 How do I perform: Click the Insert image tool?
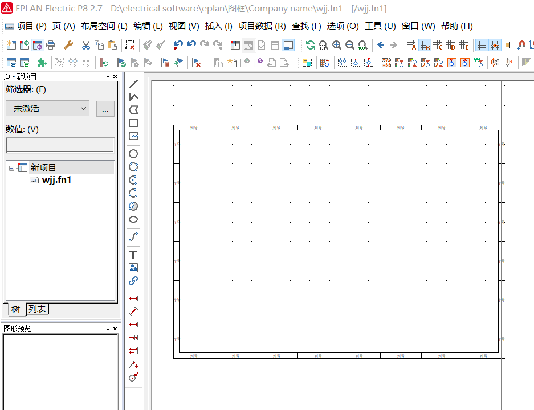133,268
